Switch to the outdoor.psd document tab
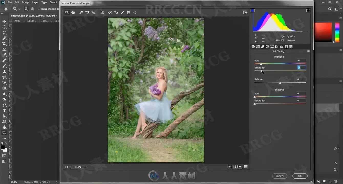 click(x=34, y=16)
